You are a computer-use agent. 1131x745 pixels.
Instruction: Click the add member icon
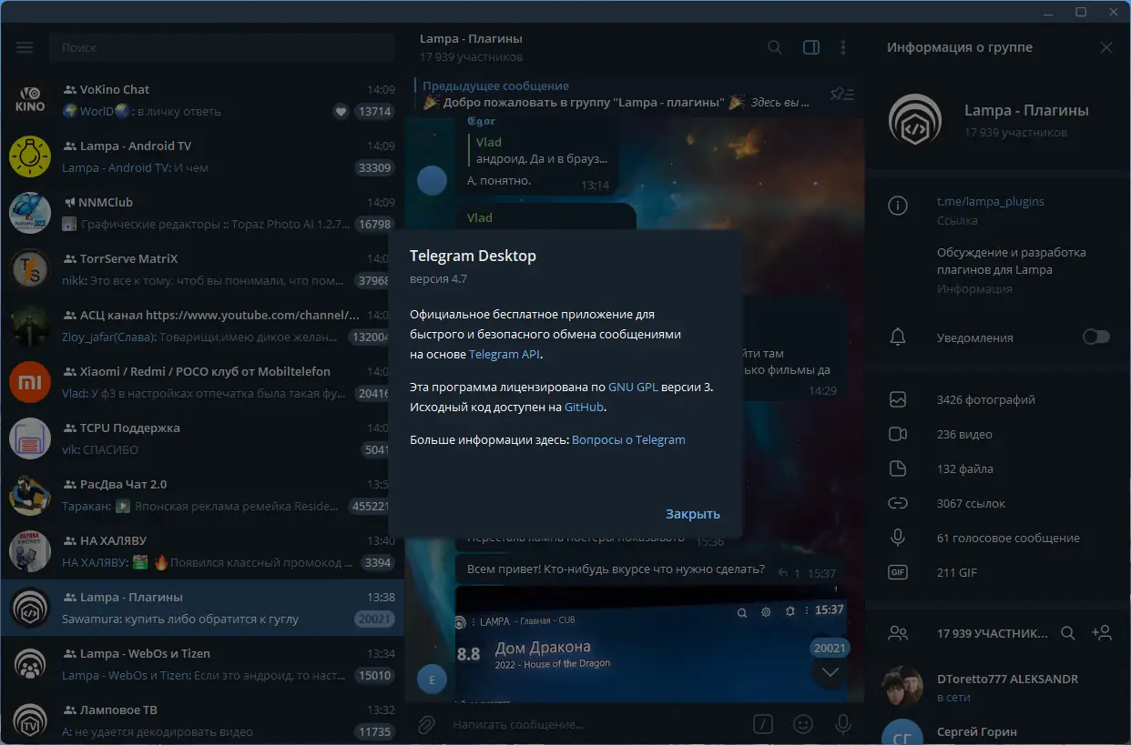click(1101, 632)
